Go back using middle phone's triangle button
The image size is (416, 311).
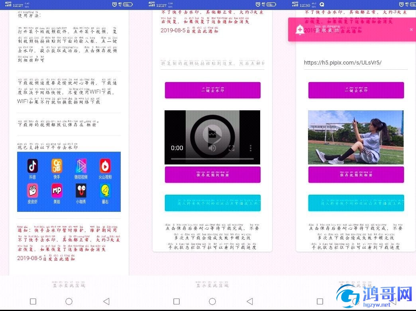[x=250, y=301]
